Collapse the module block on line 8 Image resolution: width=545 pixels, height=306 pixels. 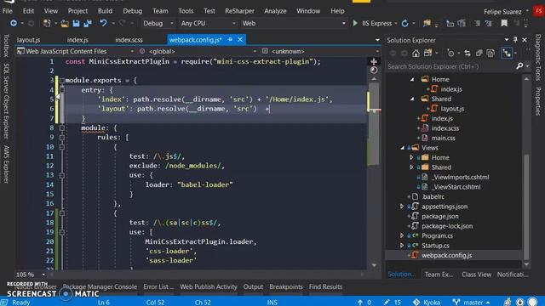click(x=62, y=127)
